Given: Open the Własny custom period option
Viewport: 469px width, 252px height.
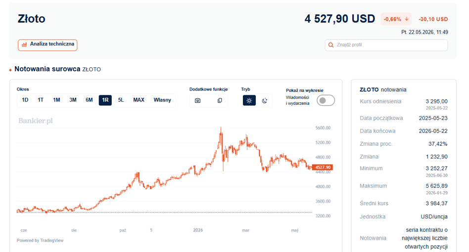Looking at the screenshot, I should [162, 100].
